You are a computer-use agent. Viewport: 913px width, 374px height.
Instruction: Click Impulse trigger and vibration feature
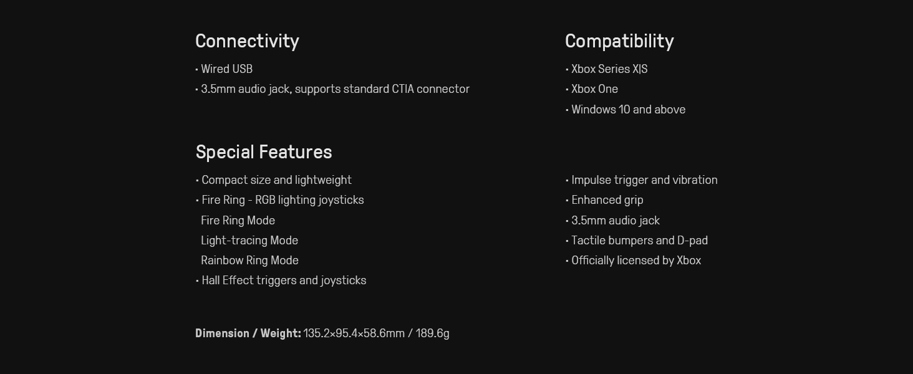tap(644, 180)
